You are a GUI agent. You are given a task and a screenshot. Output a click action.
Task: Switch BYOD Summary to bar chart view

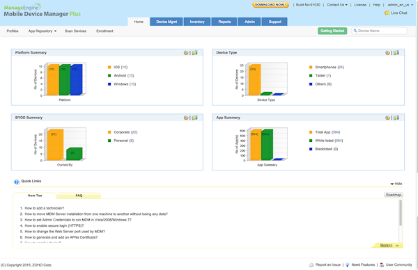pyautogui.click(x=195, y=118)
